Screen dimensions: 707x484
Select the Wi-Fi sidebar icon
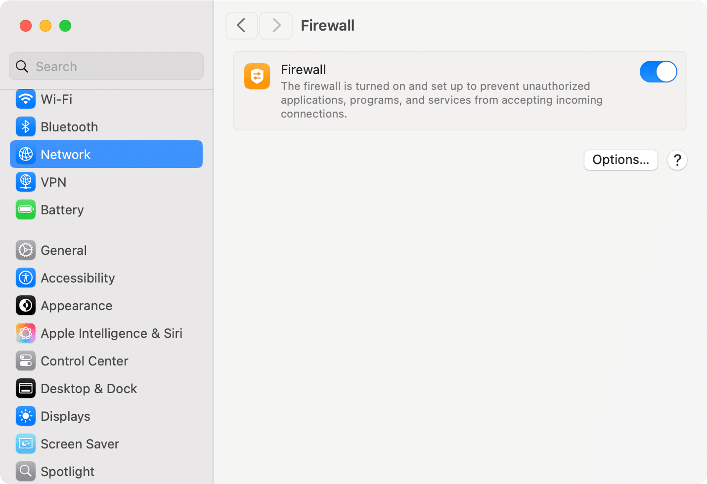click(26, 99)
